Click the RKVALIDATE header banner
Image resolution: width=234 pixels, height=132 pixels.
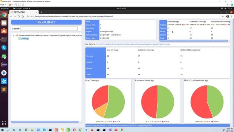[46, 22]
